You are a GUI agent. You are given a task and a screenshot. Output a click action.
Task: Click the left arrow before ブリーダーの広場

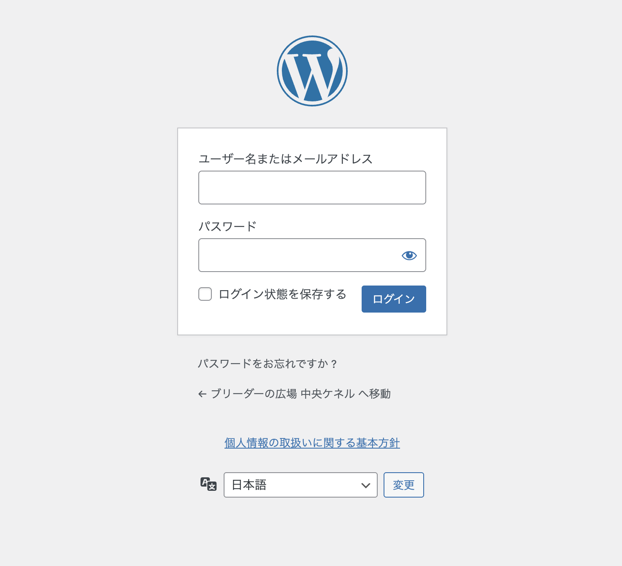pyautogui.click(x=202, y=394)
